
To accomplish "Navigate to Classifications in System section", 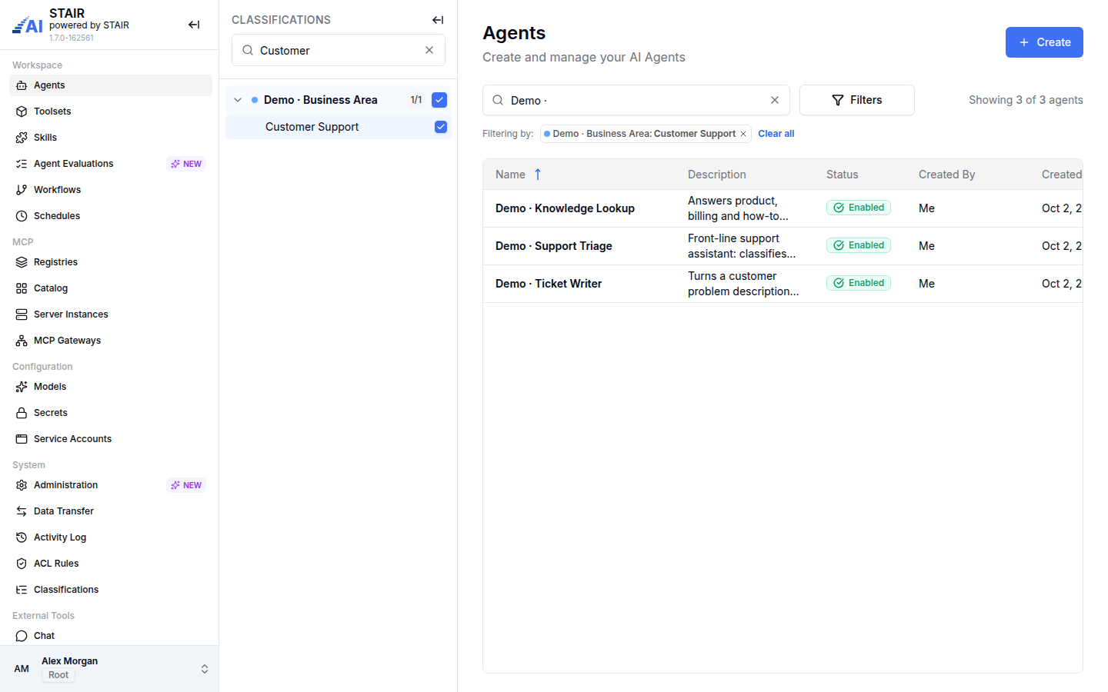I will [111, 590].
